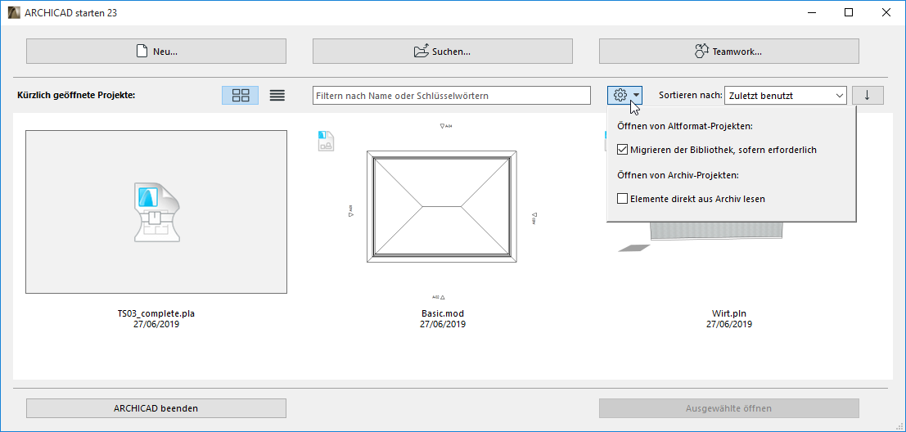Switch to thumbnail grid view

(x=241, y=95)
